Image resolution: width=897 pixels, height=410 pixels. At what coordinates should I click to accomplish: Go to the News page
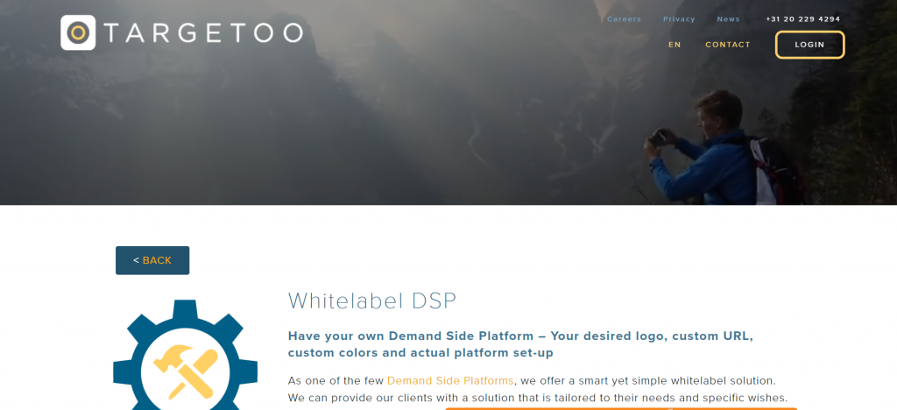coord(728,19)
